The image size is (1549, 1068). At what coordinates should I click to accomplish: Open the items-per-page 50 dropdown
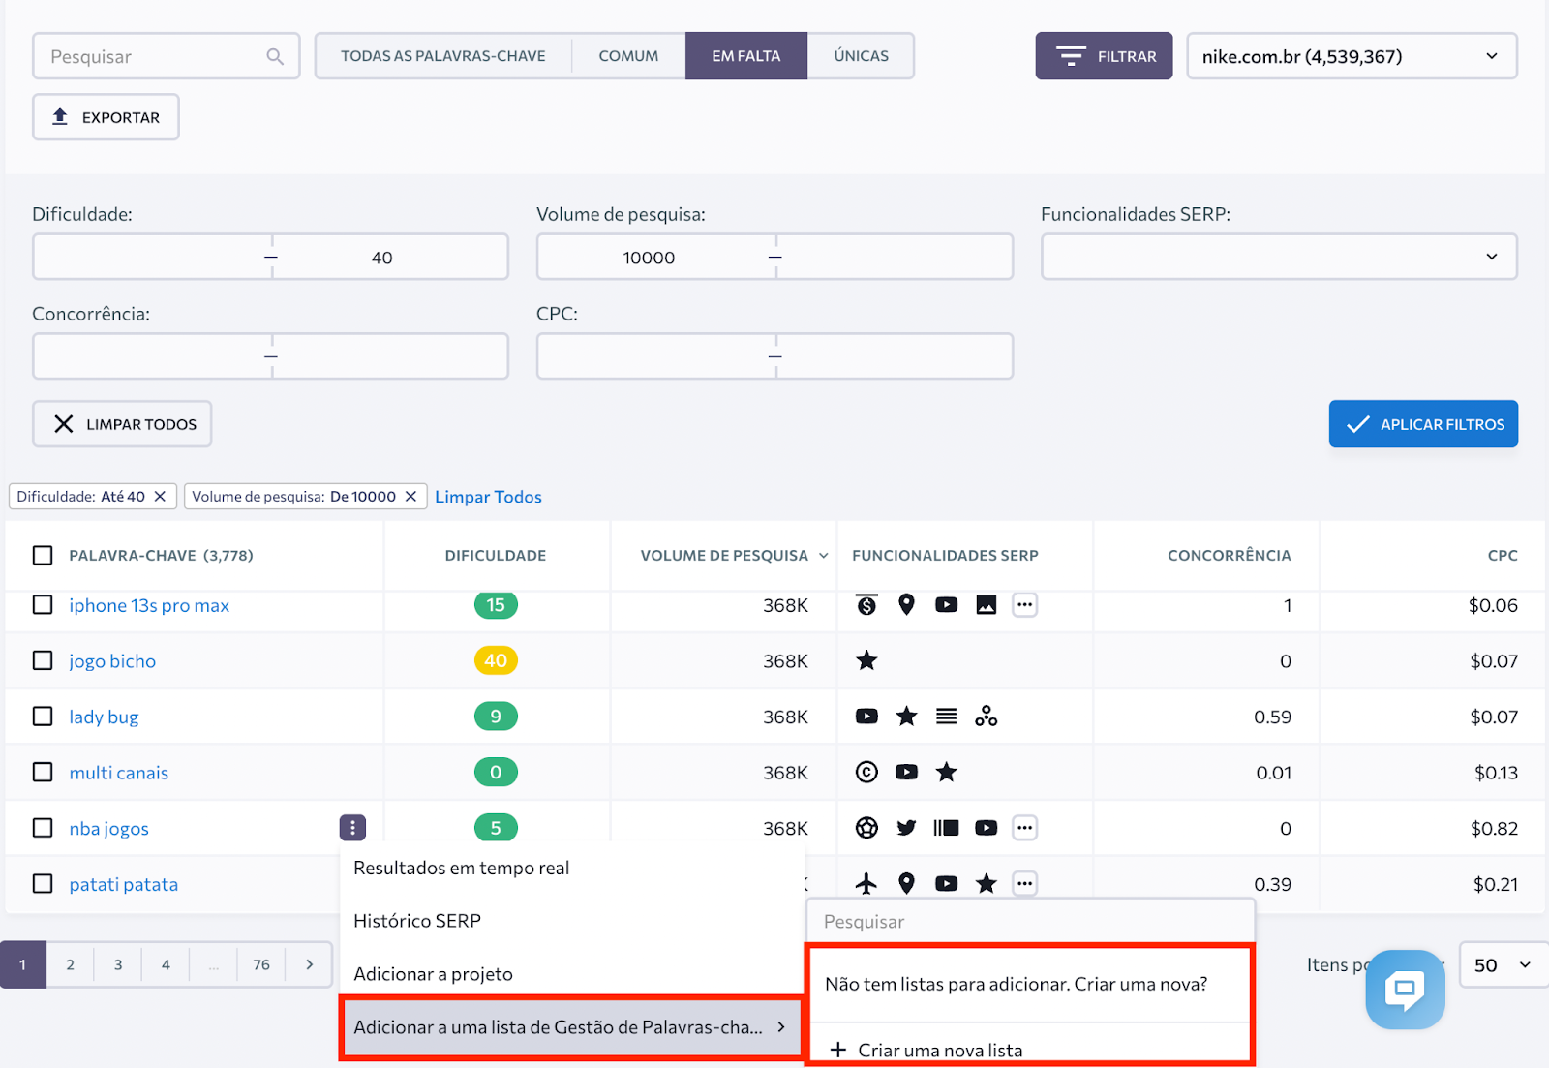(1503, 964)
